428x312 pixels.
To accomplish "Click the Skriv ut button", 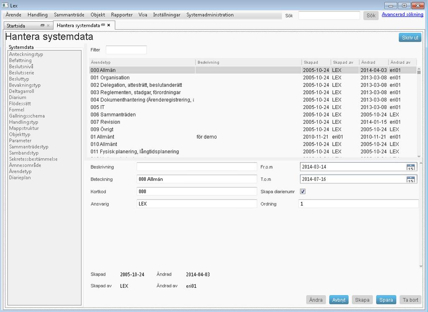I will coord(410,38).
